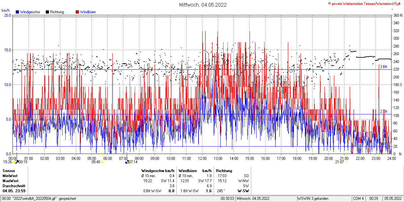Click WSWIN 3 gefunden status entry

click(x=313, y=199)
